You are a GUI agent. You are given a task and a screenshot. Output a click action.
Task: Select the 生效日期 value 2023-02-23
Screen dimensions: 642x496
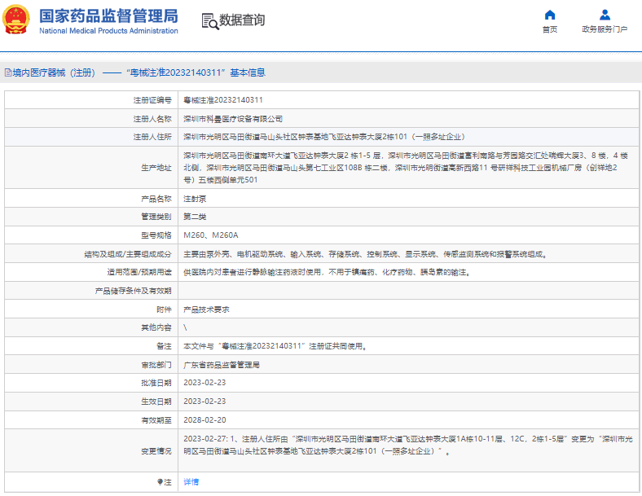click(x=204, y=402)
